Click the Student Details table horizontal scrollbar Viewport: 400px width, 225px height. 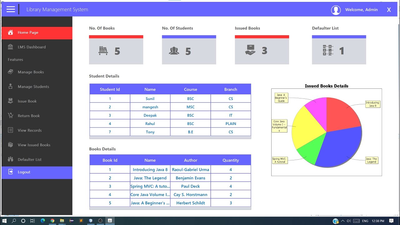coord(170,137)
